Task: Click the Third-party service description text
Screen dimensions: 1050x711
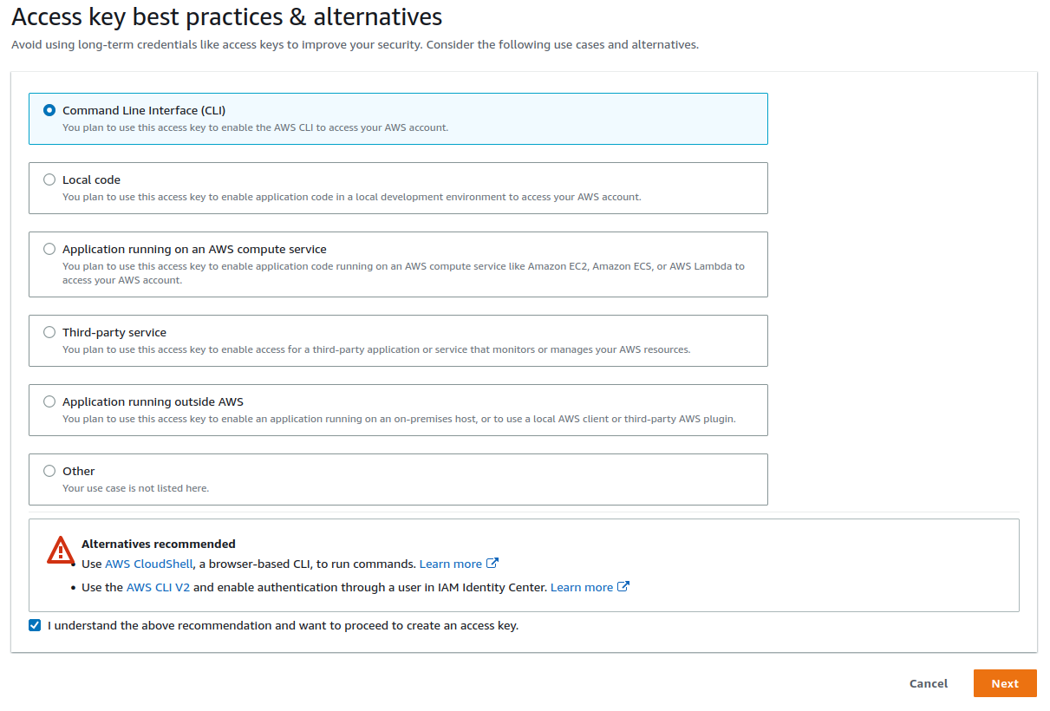Action: tap(375, 349)
